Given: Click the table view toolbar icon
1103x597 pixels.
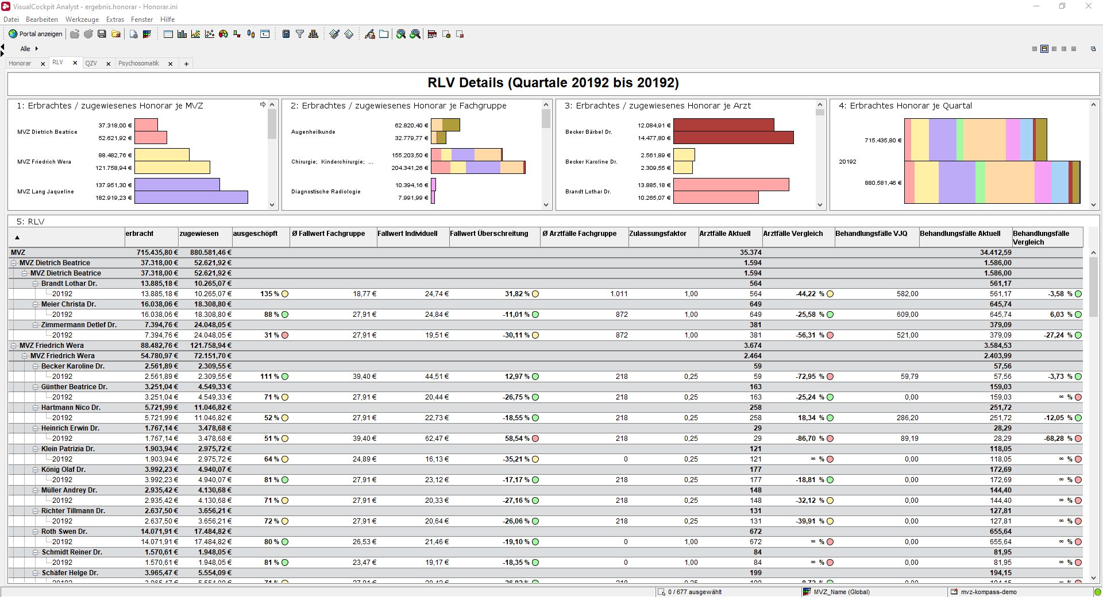Looking at the screenshot, I should point(168,34).
